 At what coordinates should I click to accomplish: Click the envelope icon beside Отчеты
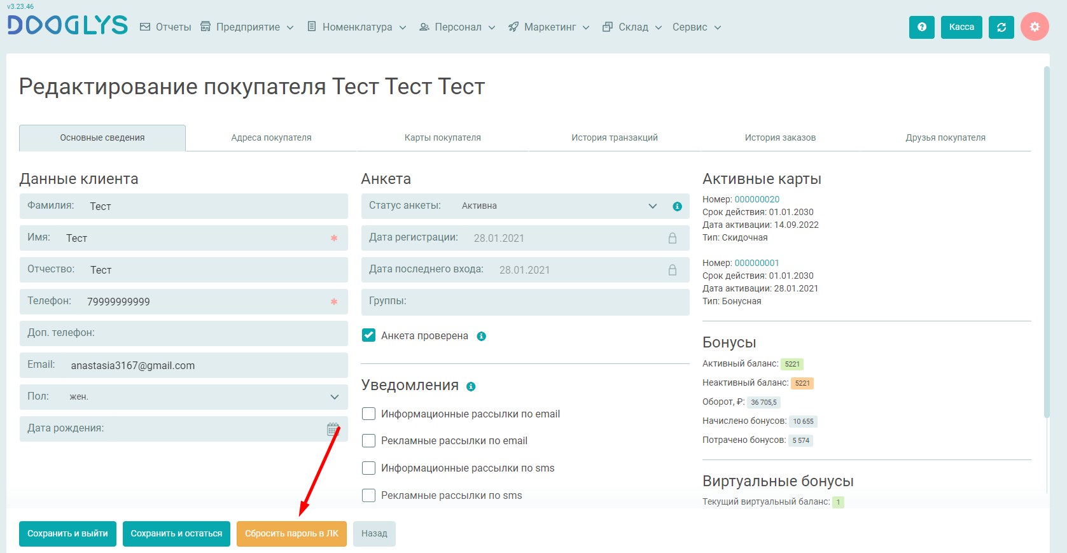[145, 27]
